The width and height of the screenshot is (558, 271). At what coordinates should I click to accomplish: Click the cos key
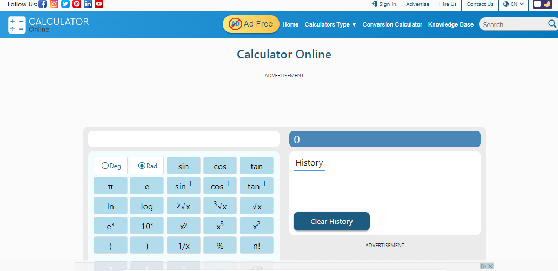[220, 166]
